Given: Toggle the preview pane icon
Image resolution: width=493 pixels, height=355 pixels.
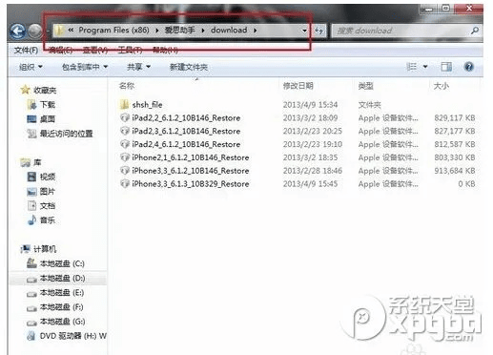Looking at the screenshot, I should tap(446, 67).
